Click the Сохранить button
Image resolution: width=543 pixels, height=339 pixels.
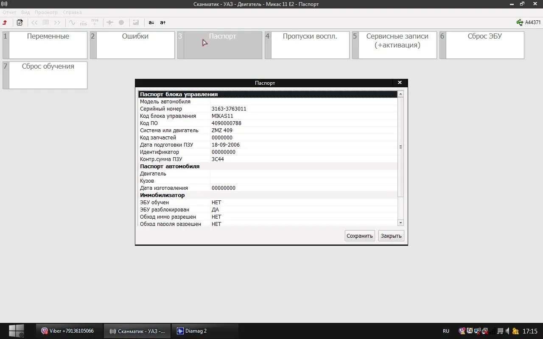360,236
